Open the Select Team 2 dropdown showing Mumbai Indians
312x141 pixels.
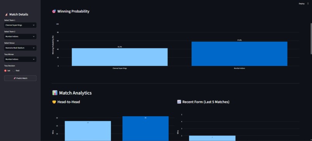20,36
